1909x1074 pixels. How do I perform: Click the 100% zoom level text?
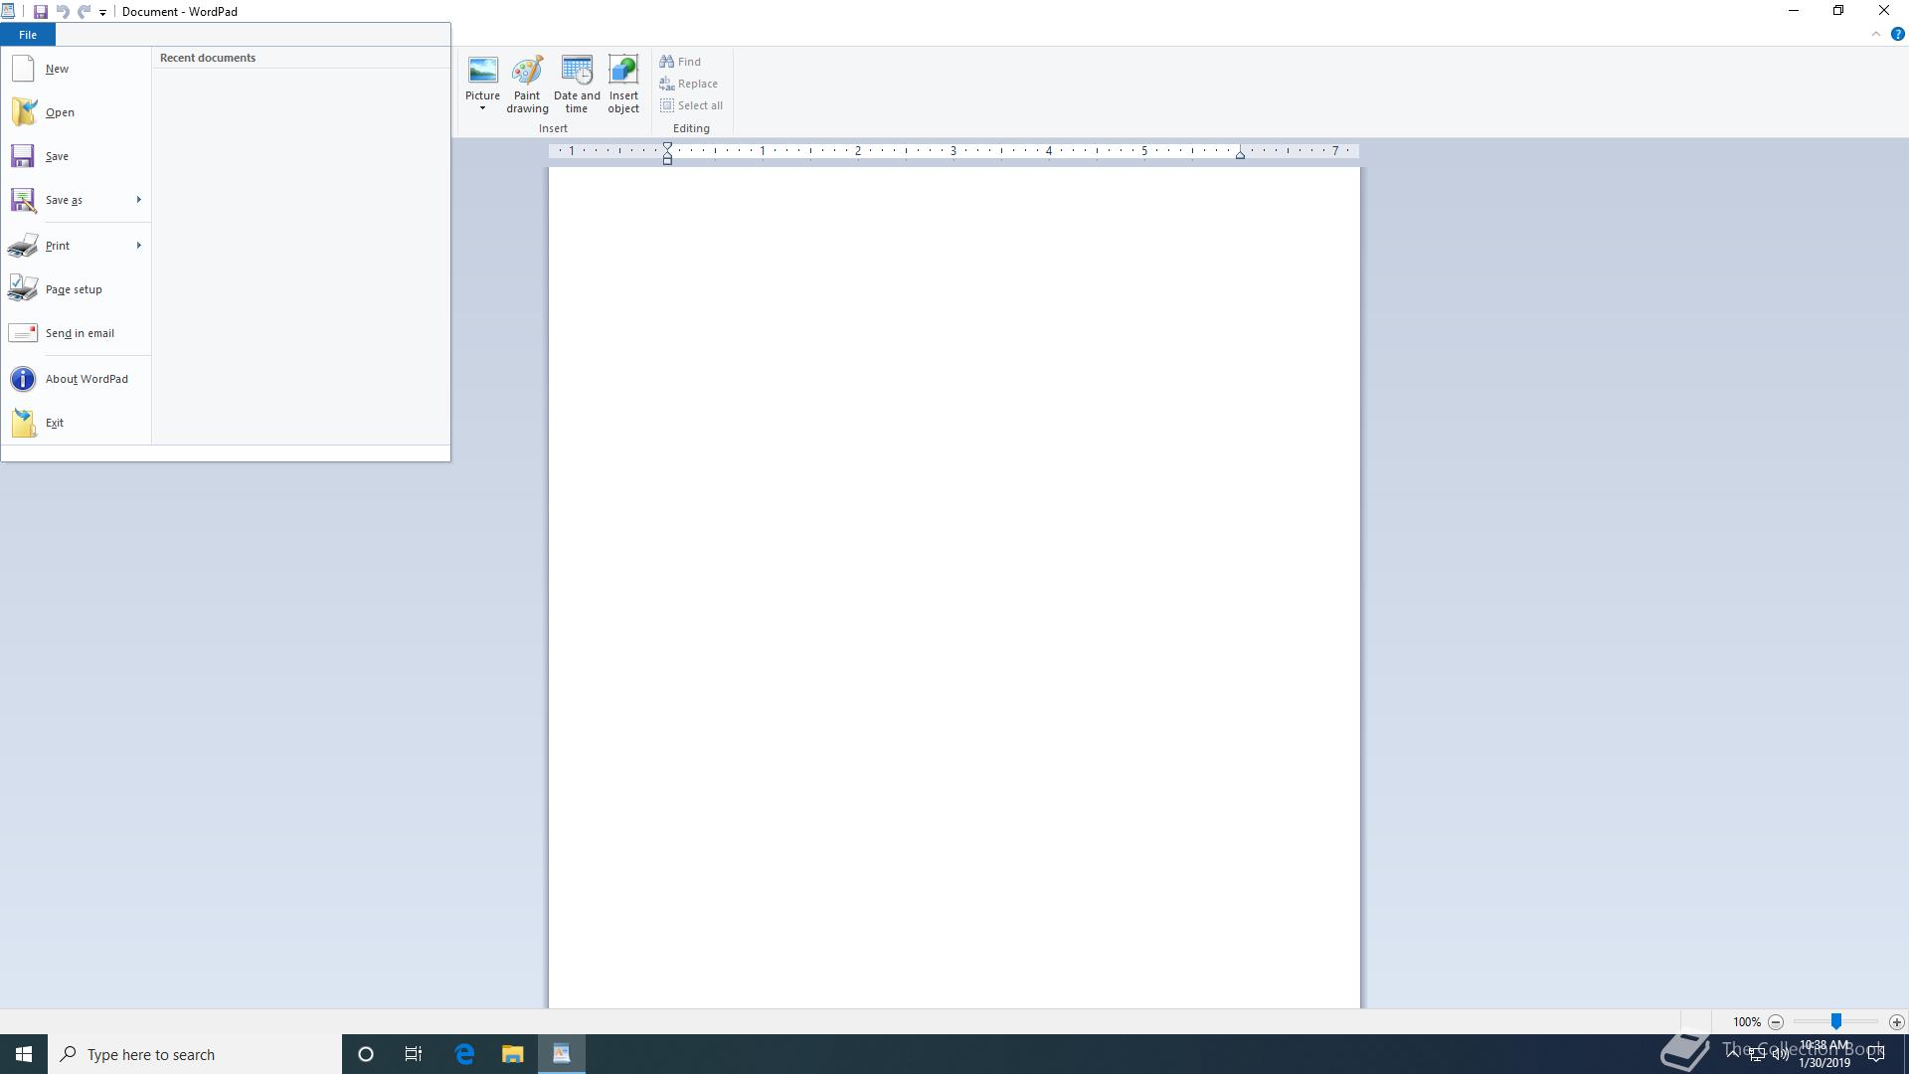coord(1747,1022)
